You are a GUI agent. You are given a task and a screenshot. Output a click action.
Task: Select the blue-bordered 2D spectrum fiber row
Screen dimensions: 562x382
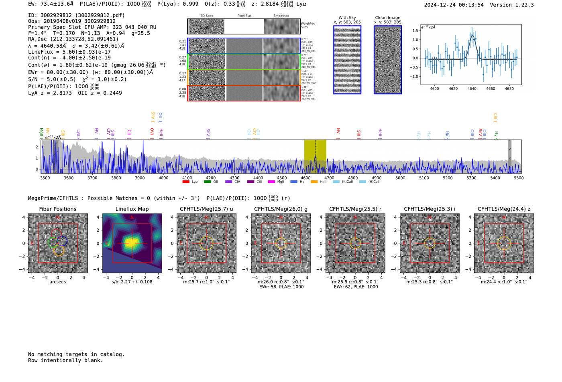pos(244,46)
